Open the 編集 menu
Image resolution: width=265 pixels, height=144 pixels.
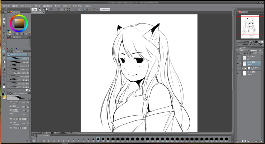point(15,6)
